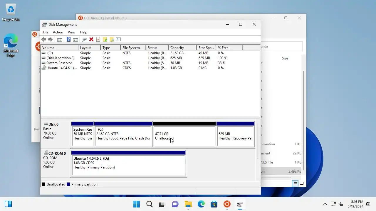Click the muted volume tray icon
The image size is (376, 211).
tap(341, 204)
